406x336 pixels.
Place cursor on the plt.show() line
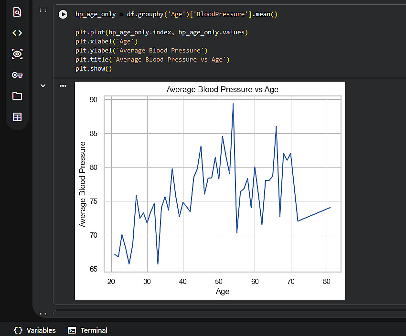[93, 69]
